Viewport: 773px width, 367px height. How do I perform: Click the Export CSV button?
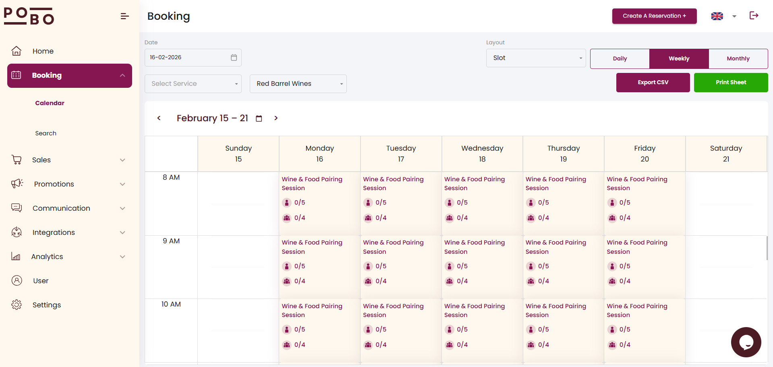point(653,83)
